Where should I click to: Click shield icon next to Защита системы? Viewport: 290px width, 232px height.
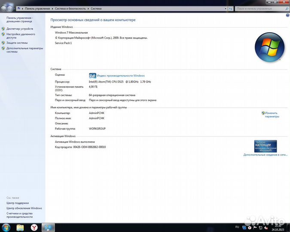(3, 43)
